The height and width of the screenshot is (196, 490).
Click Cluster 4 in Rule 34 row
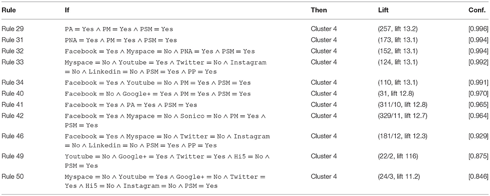click(x=324, y=83)
